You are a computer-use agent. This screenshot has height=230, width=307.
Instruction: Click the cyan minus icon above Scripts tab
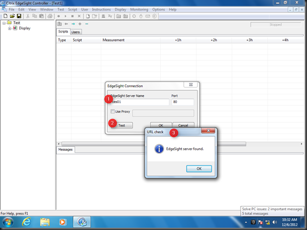[x=87, y=24]
